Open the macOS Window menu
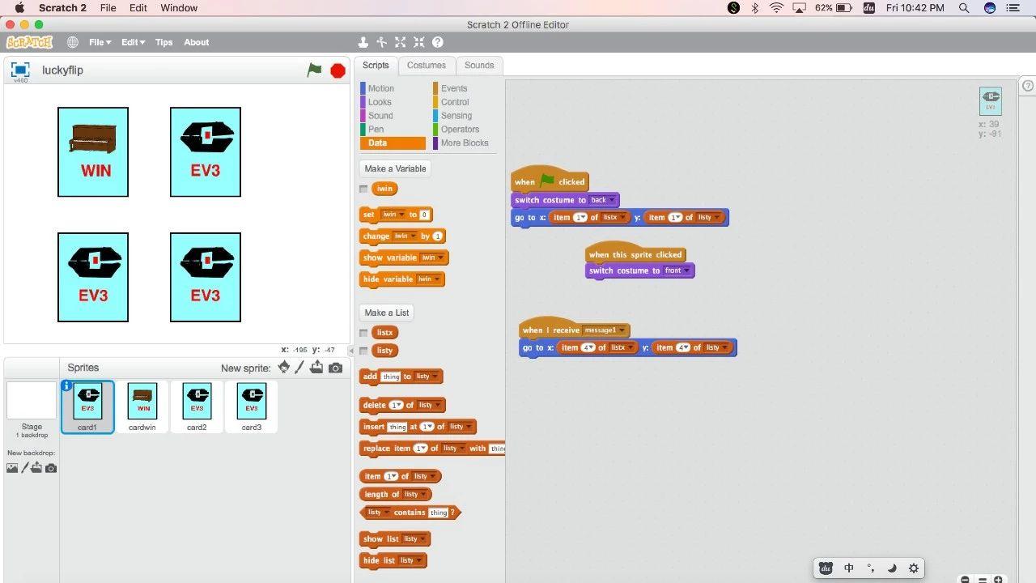Viewport: 1036px width, 583px height. pos(179,7)
